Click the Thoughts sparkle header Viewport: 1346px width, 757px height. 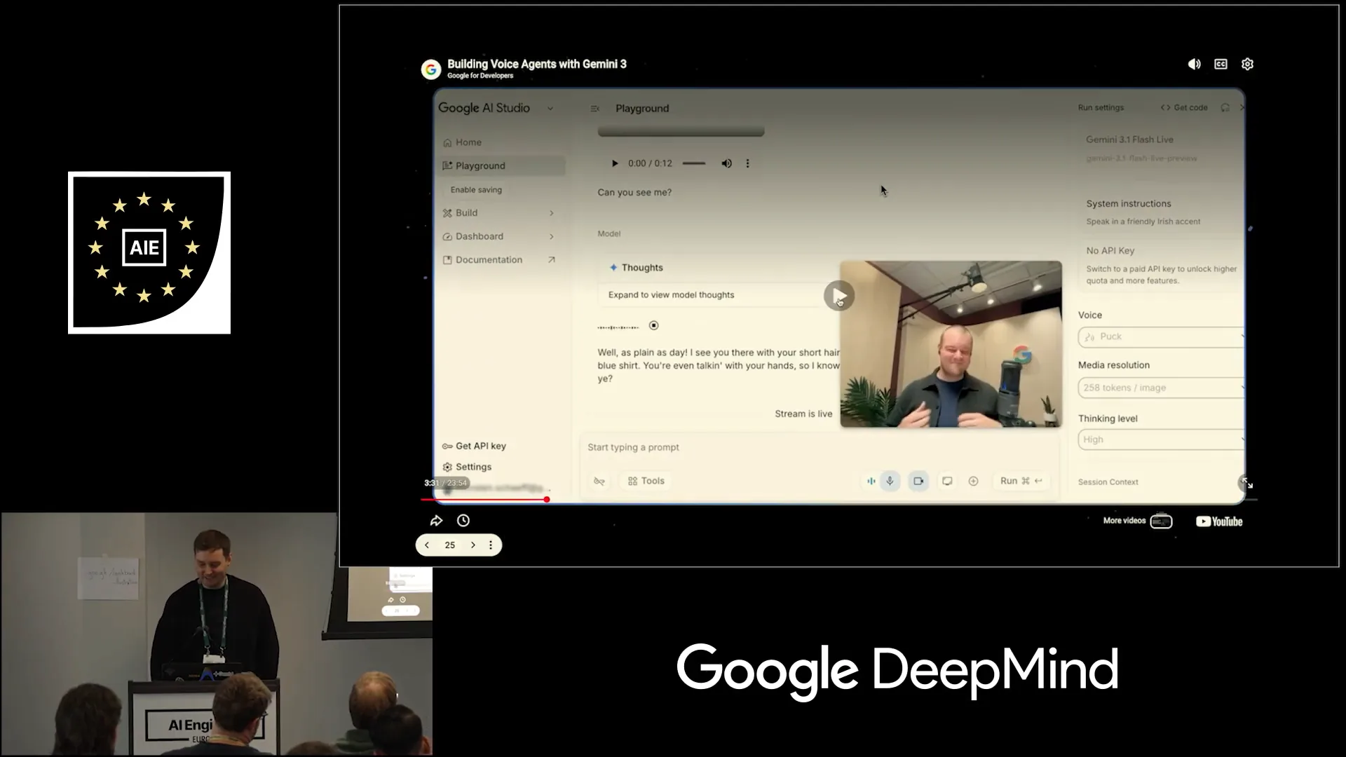(636, 268)
